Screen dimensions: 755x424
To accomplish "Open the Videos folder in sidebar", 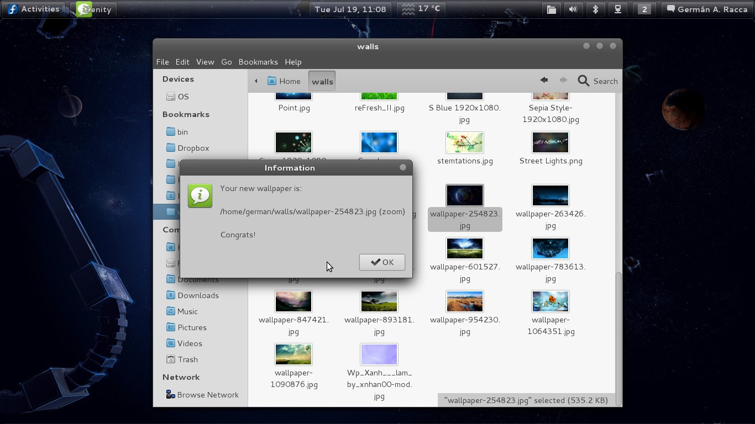I will coord(184,343).
